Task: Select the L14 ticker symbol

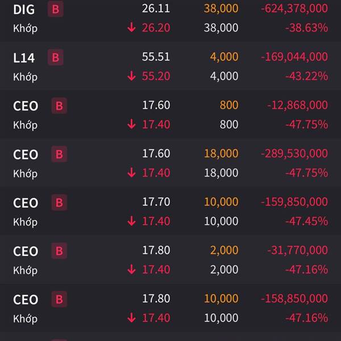Action: point(24,58)
